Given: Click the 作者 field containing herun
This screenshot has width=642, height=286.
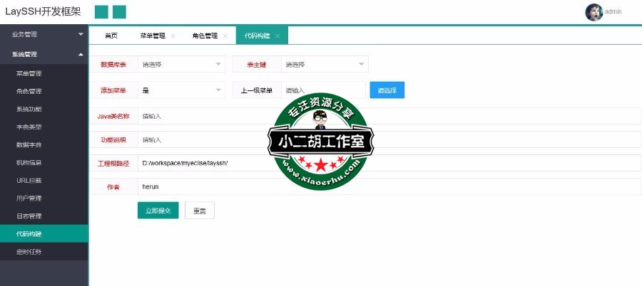Looking at the screenshot, I should 389,186.
